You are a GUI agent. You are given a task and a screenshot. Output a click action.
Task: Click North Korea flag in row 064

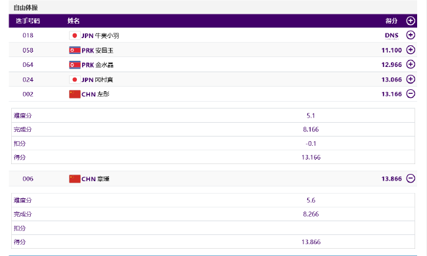75,65
